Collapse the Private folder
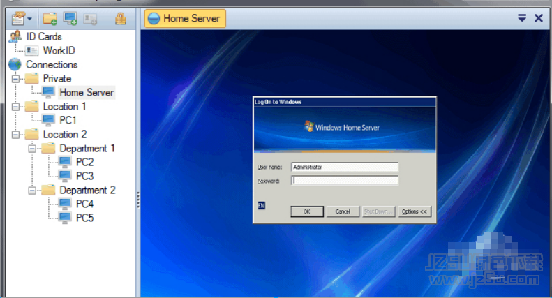This screenshot has height=298, width=552. coord(15,79)
